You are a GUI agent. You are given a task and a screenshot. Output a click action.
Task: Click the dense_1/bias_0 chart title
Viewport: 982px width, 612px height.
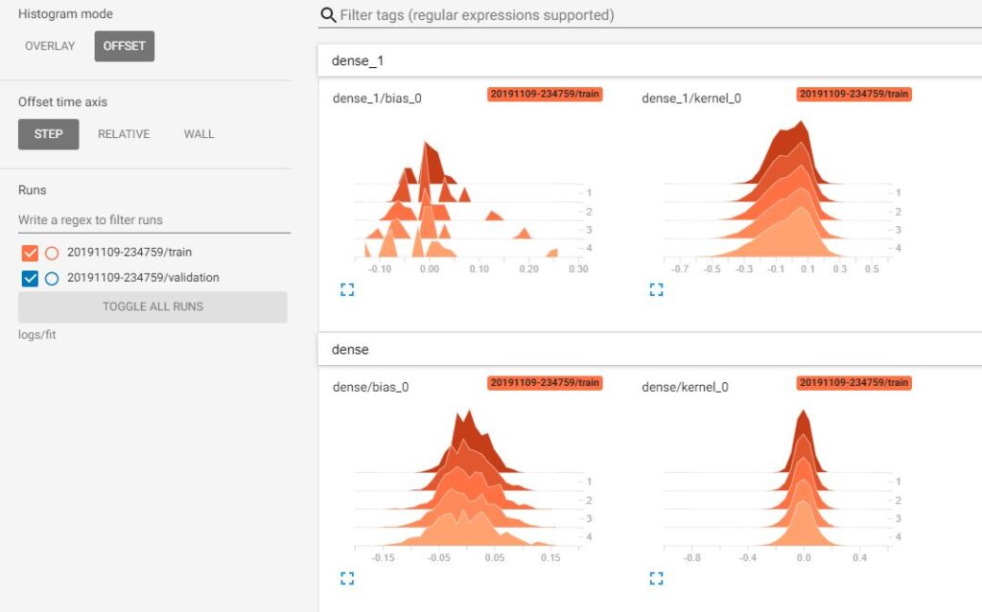(377, 99)
